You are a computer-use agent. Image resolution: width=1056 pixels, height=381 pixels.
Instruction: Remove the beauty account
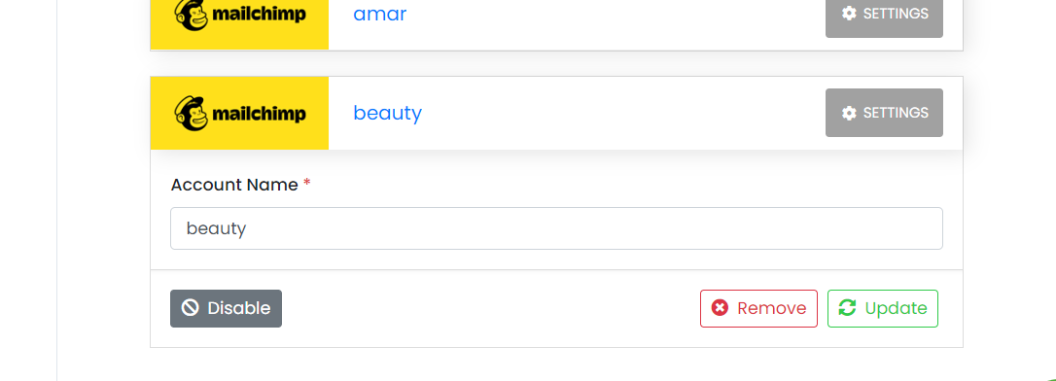758,308
